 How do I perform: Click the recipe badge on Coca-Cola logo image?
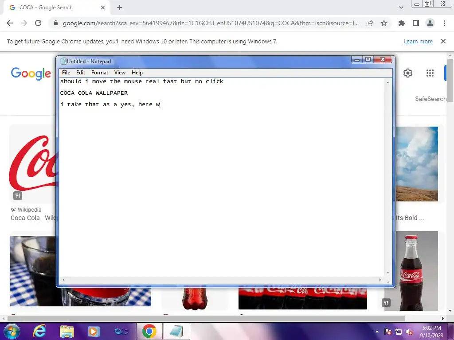click(x=18, y=196)
